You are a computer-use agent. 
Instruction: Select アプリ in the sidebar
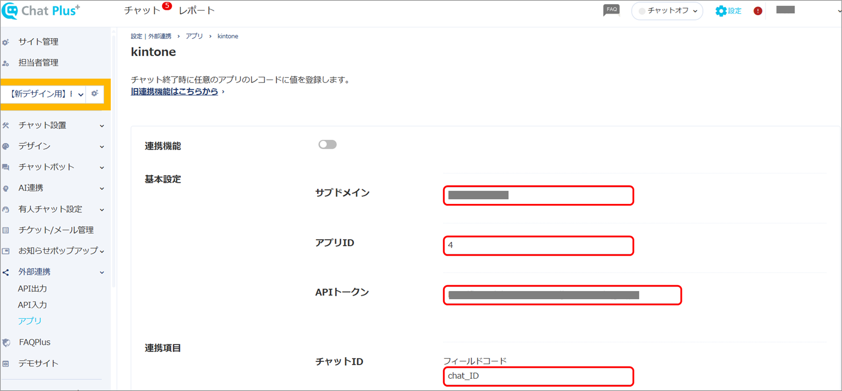coord(29,321)
